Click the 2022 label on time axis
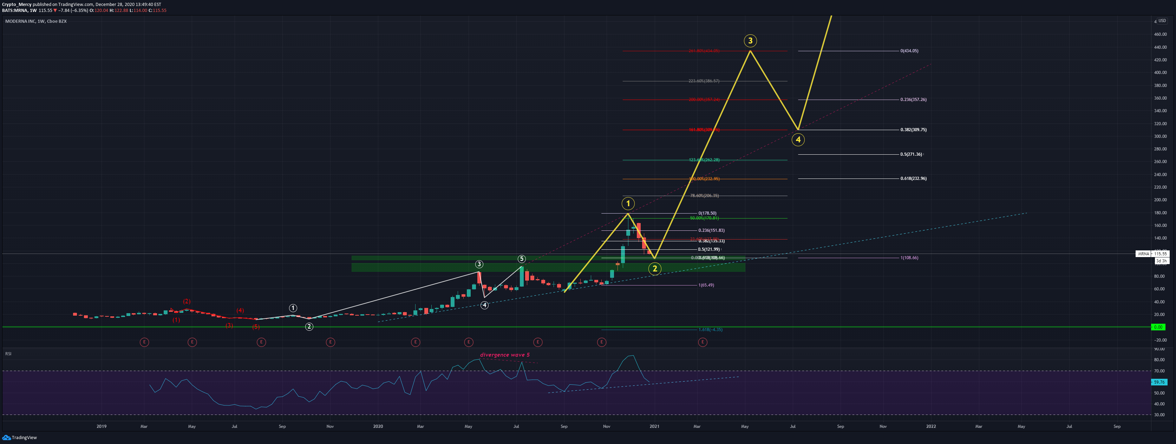The image size is (1176, 444). [931, 427]
